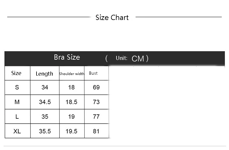Click the Shoulder width column header
Viewport: 229px width, 150px height.
tap(72, 73)
